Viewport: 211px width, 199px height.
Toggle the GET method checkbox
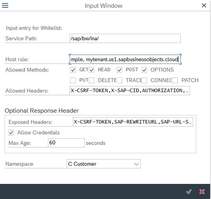click(x=73, y=70)
